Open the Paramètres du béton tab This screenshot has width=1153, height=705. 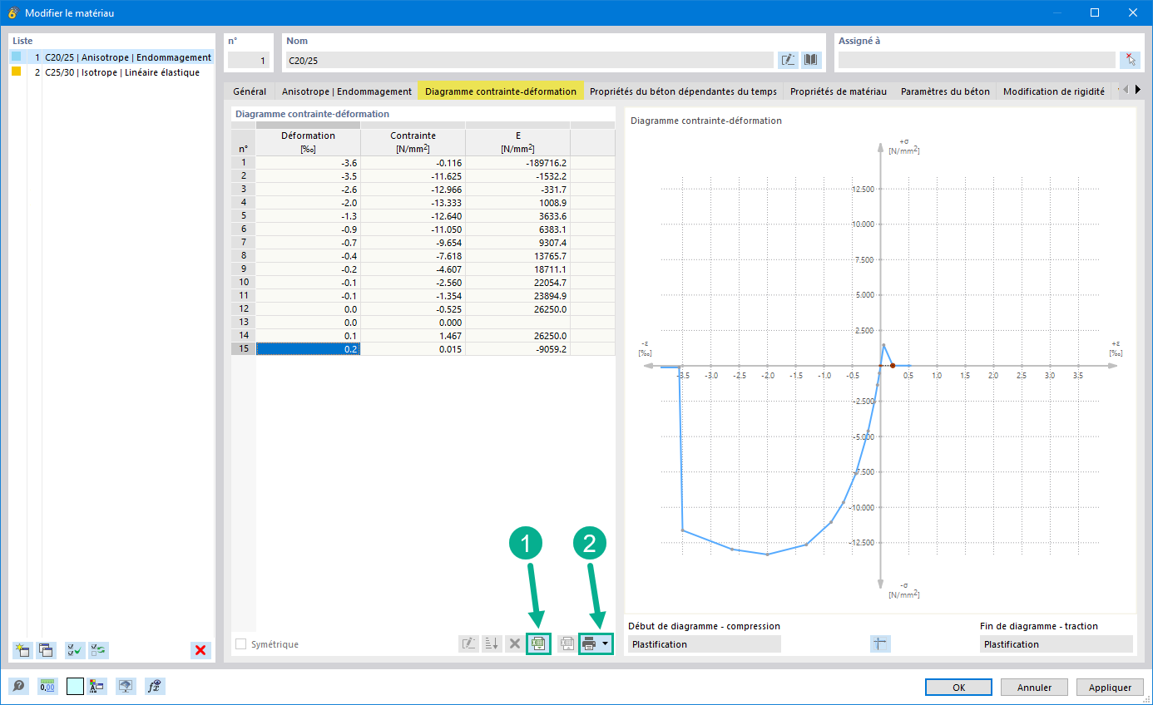(945, 91)
